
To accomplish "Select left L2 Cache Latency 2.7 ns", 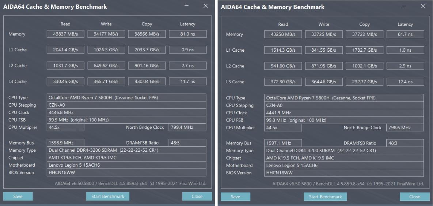I will pyautogui.click(x=187, y=66).
